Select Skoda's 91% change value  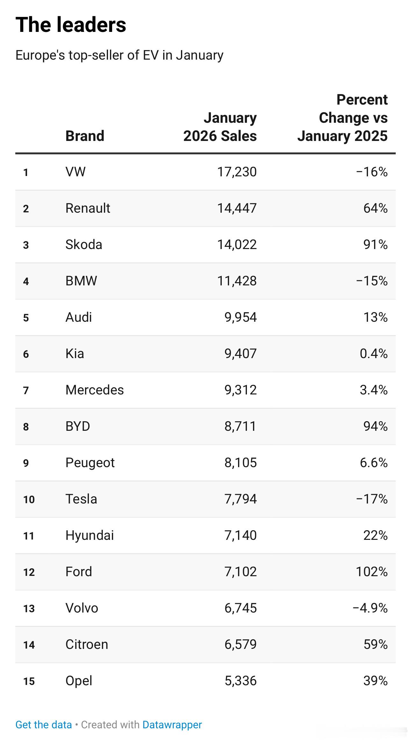pyautogui.click(x=375, y=245)
